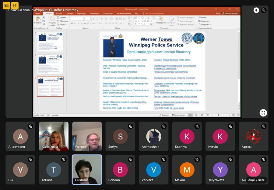Image resolution: width=274 pixels, height=190 pixels.
Task: Click the Reset (Сбросить) slide icon
Action: 62,21
